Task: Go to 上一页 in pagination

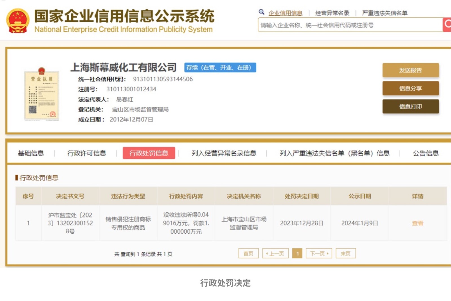Action: 275,253
